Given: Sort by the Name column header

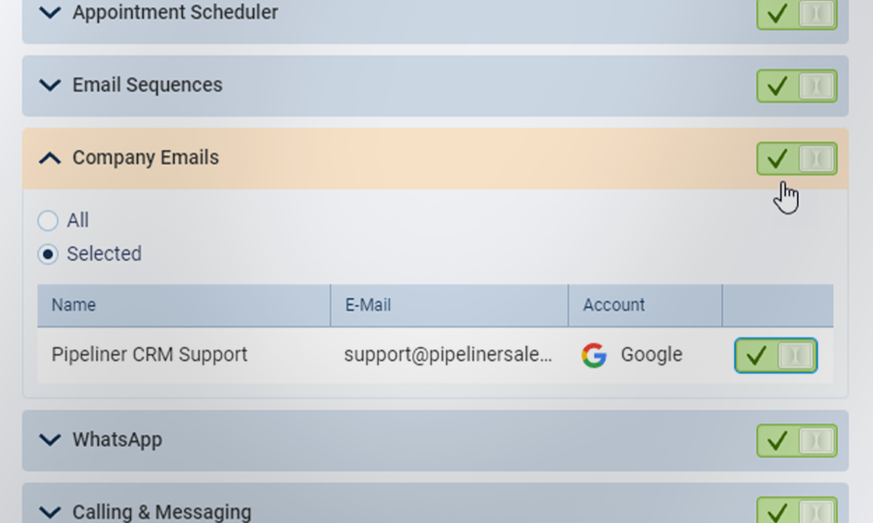Looking at the screenshot, I should (x=74, y=305).
